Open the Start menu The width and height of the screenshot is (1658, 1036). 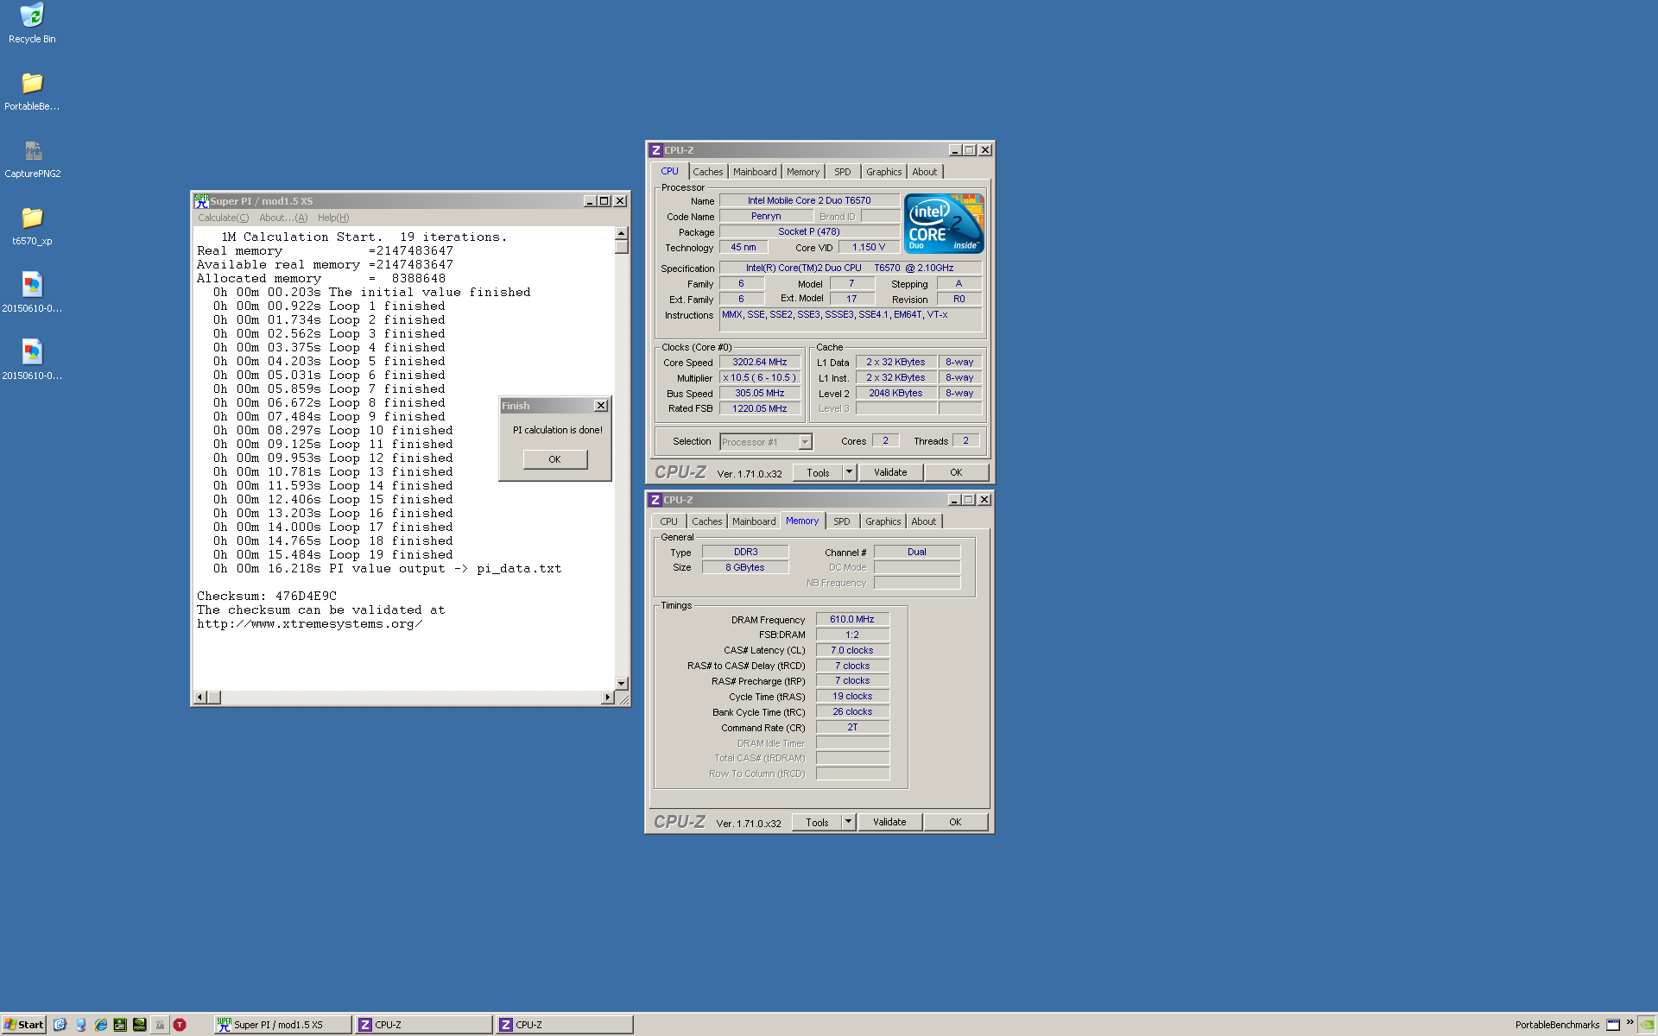pyautogui.click(x=23, y=1025)
